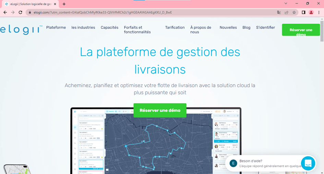Open the Capacités navigation menu
The width and height of the screenshot is (324, 174).
point(109,27)
